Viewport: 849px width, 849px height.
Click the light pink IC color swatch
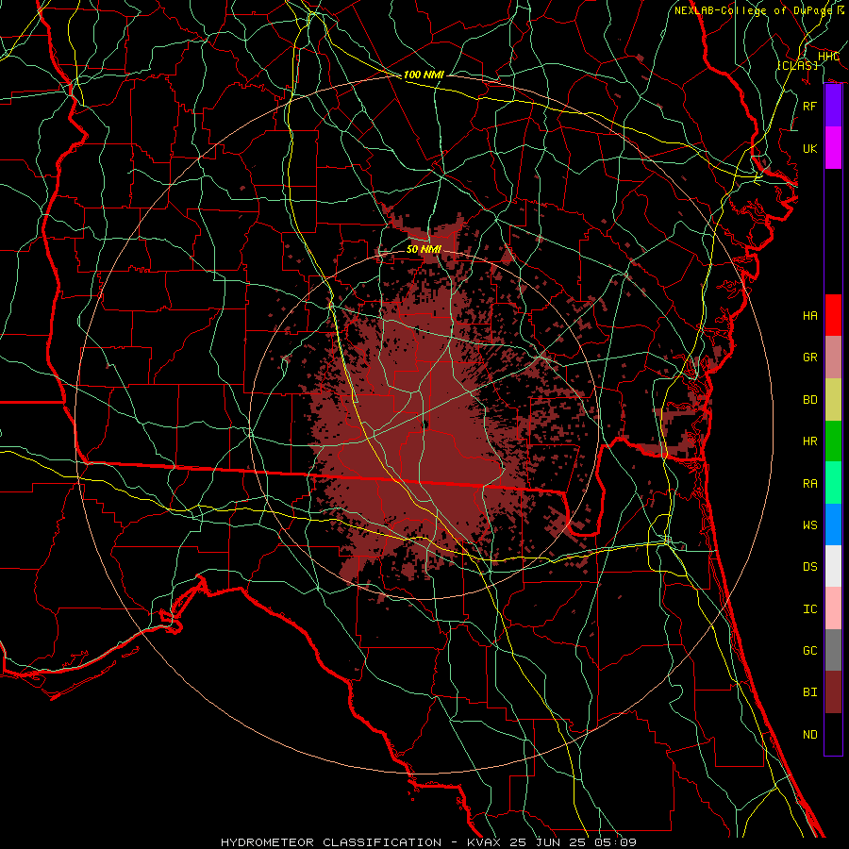(833, 608)
